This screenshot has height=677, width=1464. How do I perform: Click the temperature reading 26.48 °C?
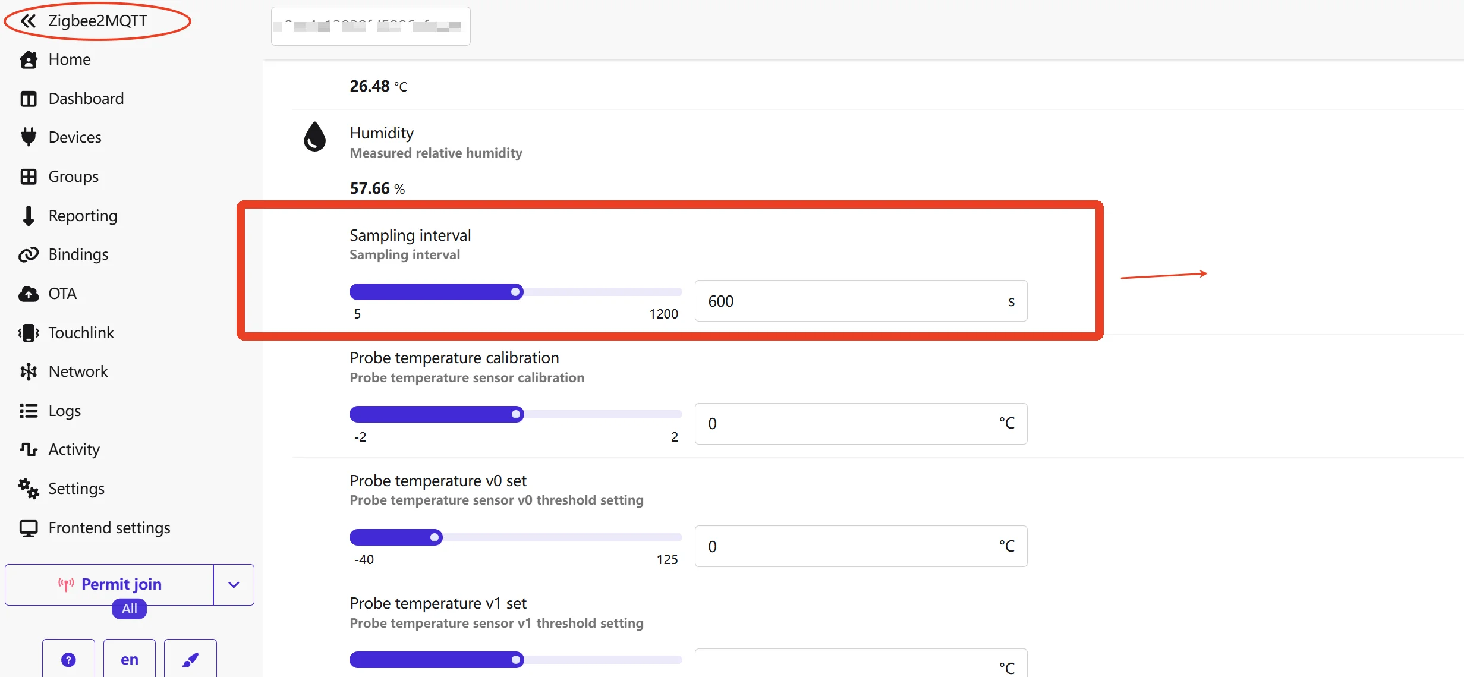click(x=379, y=86)
